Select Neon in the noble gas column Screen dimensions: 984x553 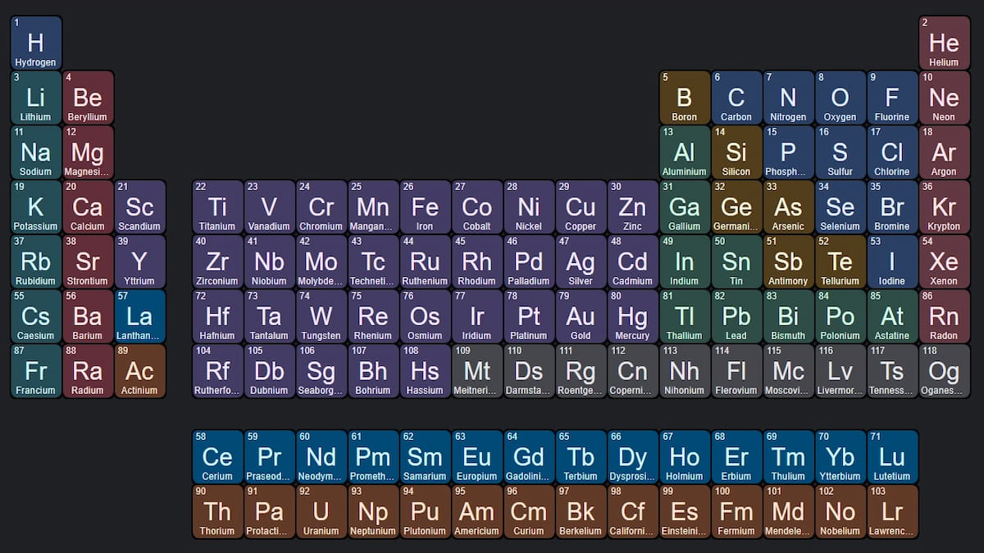tap(945, 97)
